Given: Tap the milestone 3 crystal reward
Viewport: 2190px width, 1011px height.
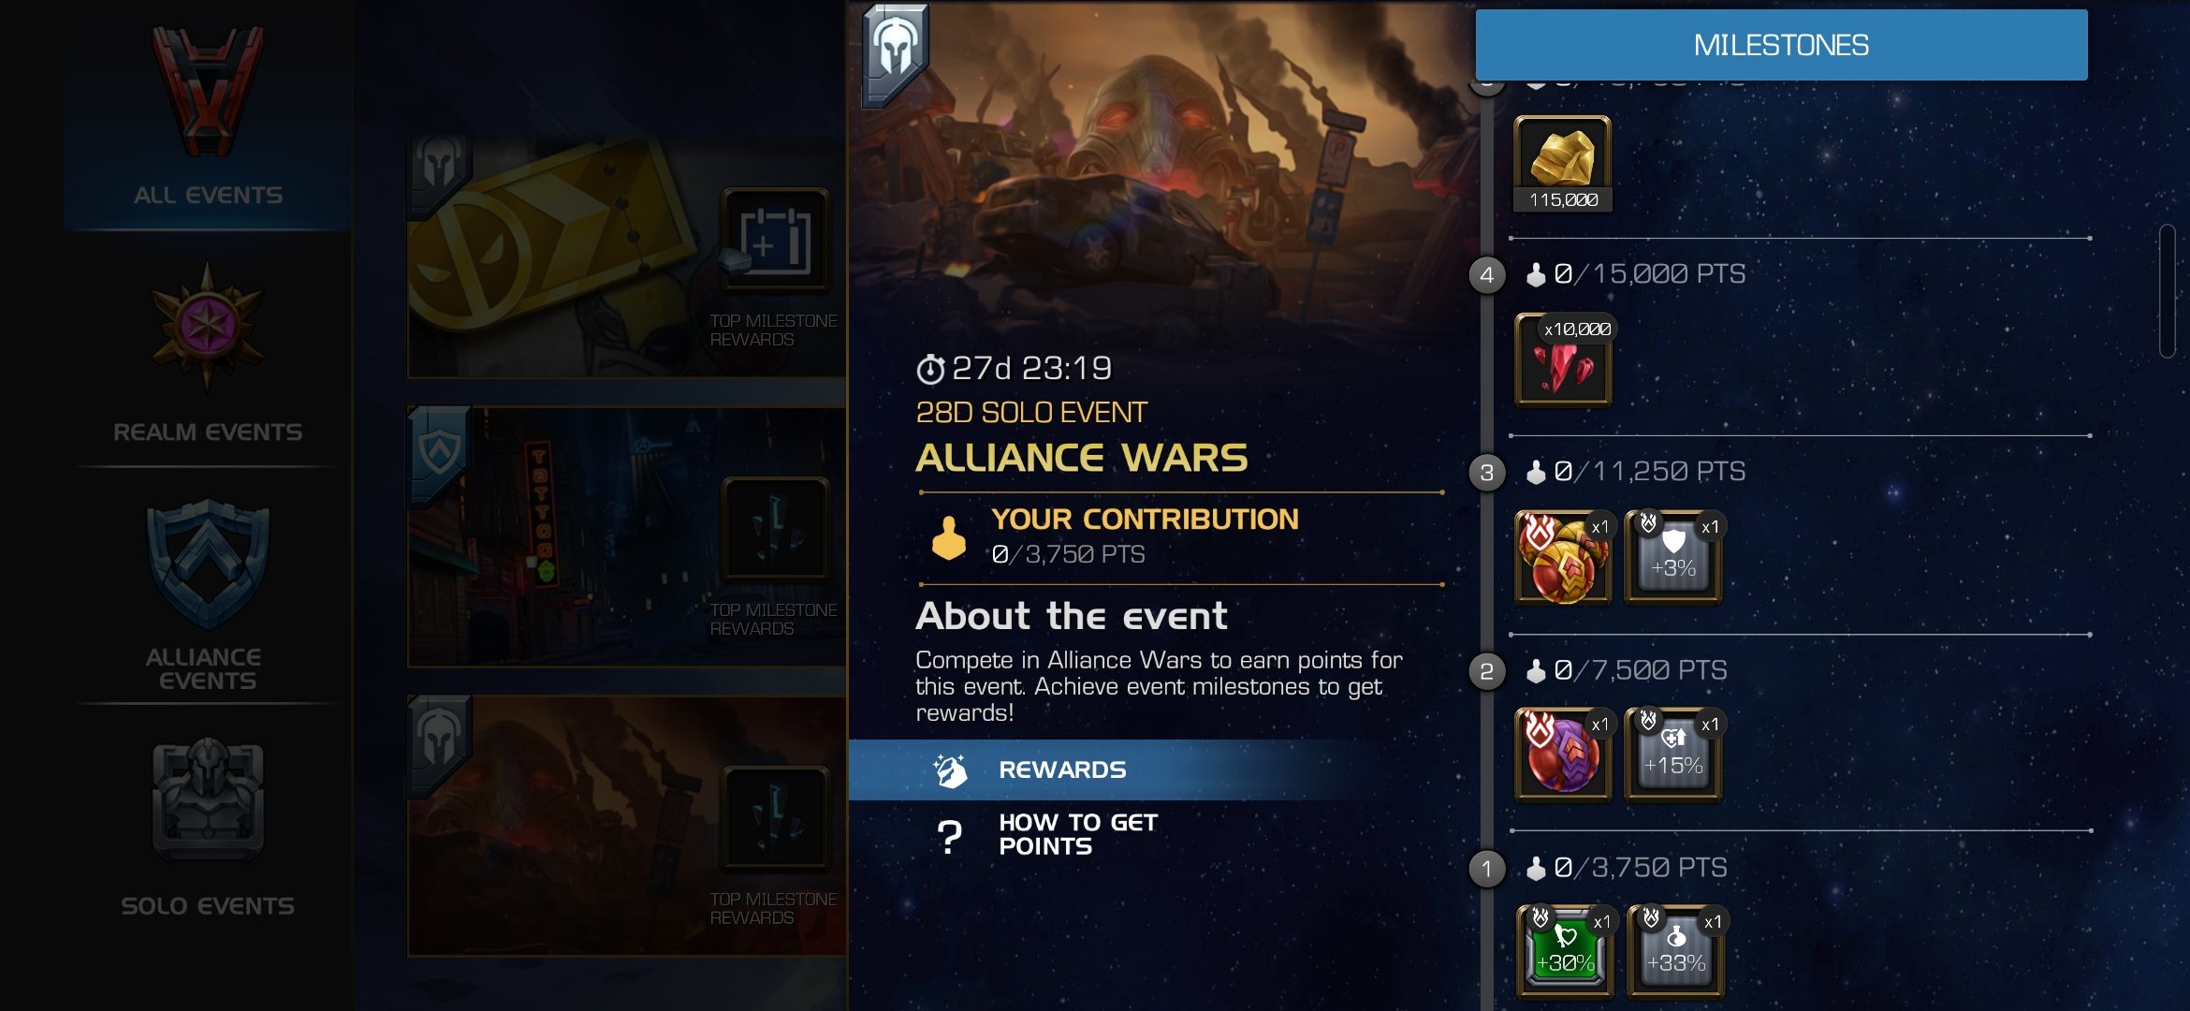Looking at the screenshot, I should (x=1563, y=558).
